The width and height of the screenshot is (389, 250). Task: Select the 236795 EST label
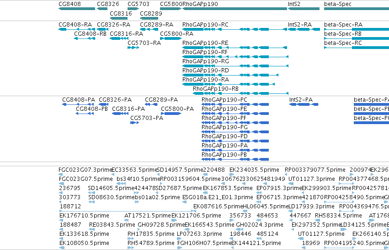[x=70, y=188]
